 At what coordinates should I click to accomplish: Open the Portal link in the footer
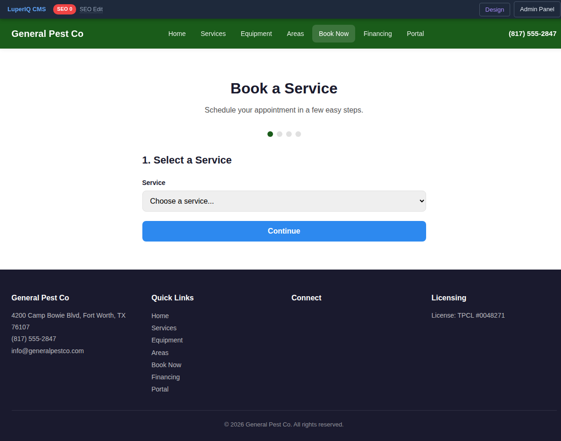(x=160, y=389)
